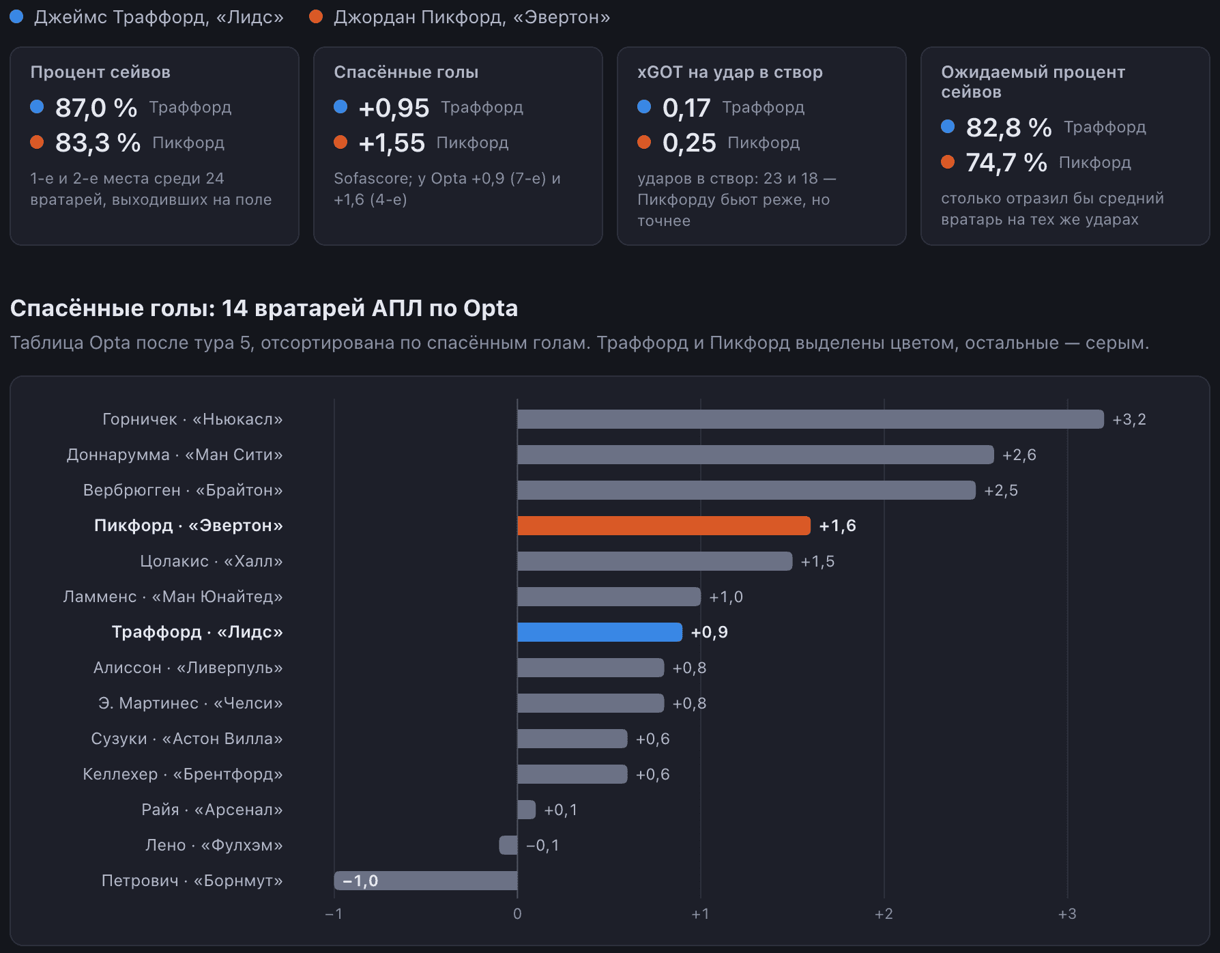This screenshot has width=1220, height=953.
Task: Click the Алиссон «Ливерпуль» bar
Action: click(591, 668)
